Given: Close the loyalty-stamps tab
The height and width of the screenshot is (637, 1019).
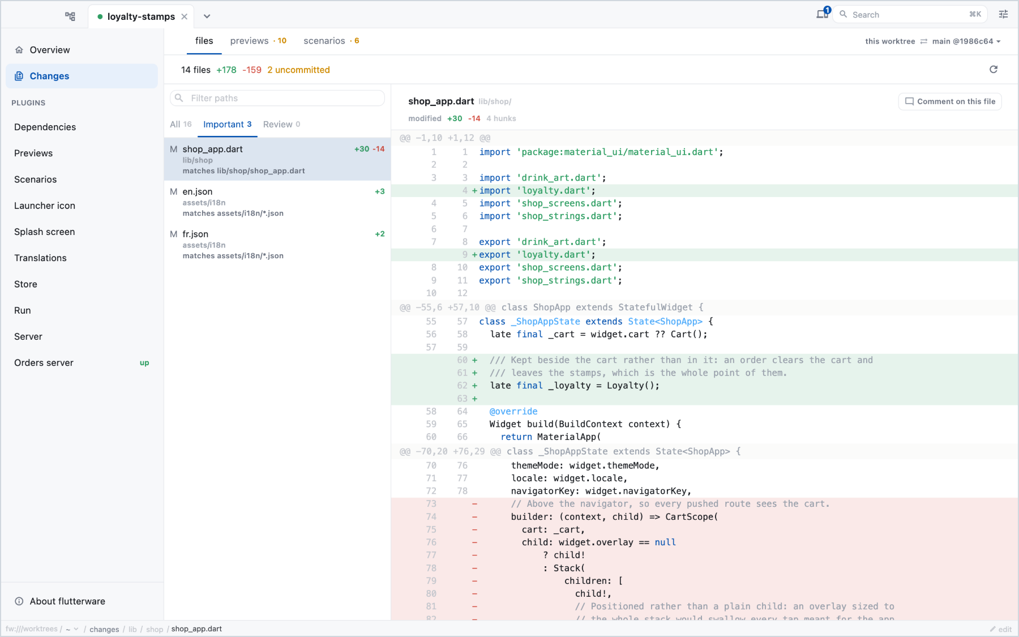Looking at the screenshot, I should point(185,16).
